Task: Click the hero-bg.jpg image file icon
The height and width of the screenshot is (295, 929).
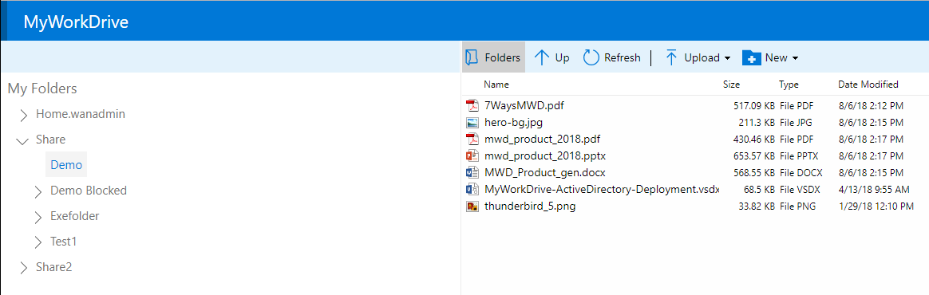Action: [472, 123]
